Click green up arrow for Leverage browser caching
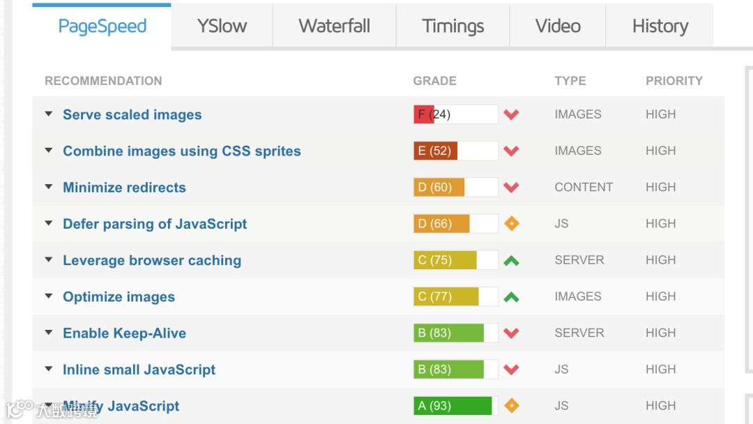The image size is (753, 424). pyautogui.click(x=511, y=261)
